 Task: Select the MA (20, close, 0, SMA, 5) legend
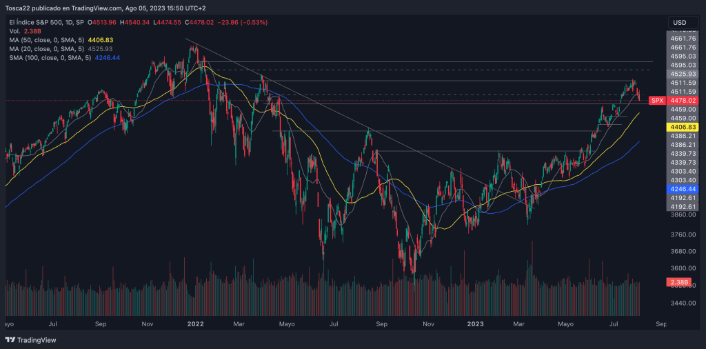(x=47, y=49)
